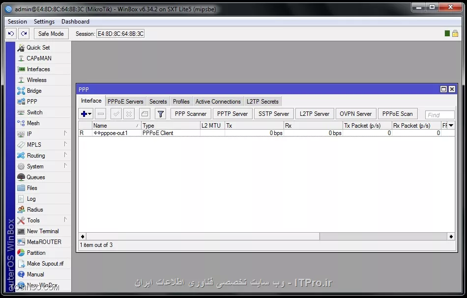
Task: Sort by the Type column header
Action: click(x=171, y=126)
